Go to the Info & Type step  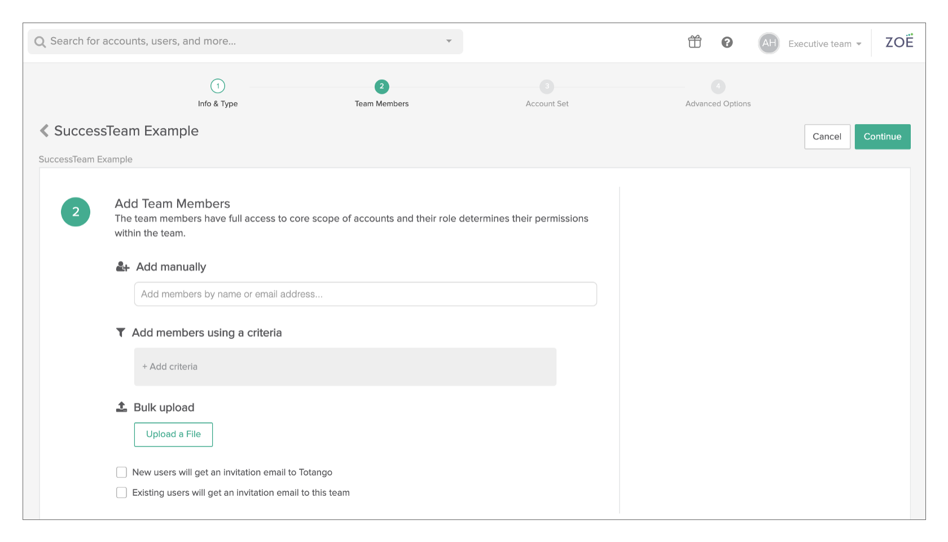tap(218, 93)
